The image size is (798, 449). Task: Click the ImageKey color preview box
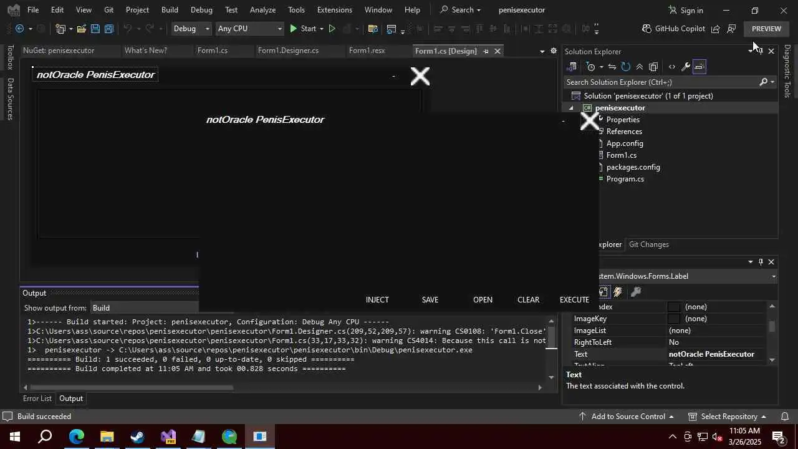(674, 319)
